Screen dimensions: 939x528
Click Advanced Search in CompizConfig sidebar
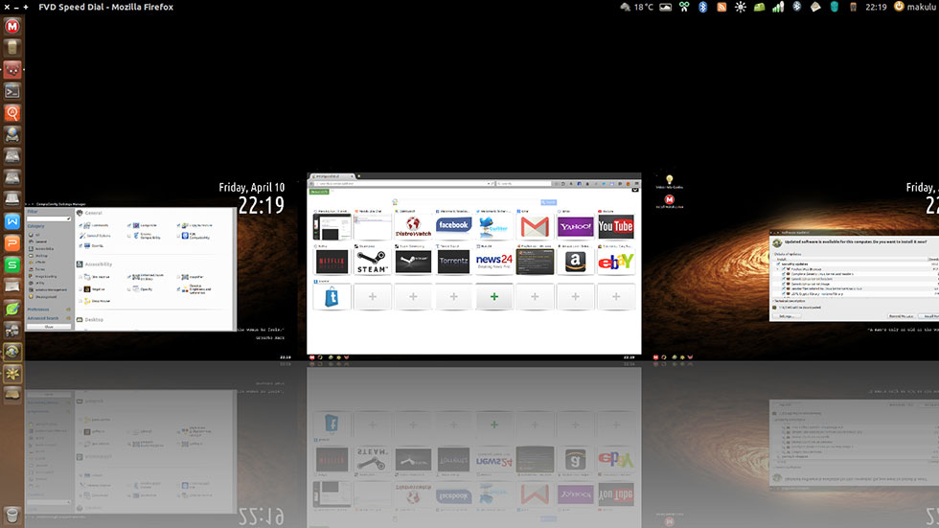click(43, 318)
